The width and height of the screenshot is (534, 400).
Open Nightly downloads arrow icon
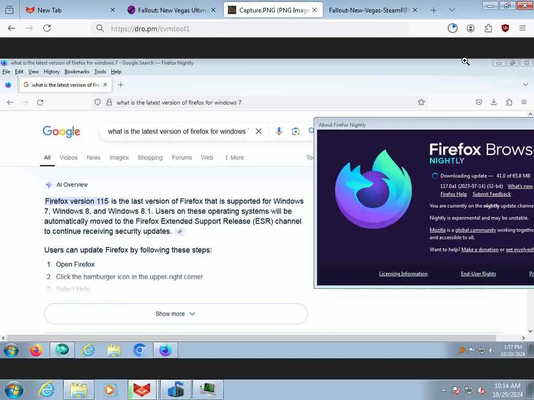(494, 102)
